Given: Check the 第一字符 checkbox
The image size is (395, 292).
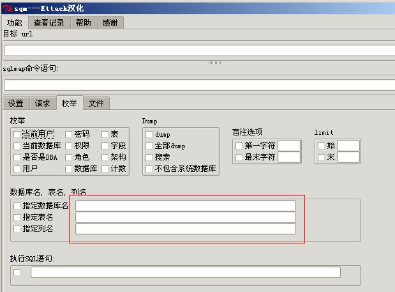Looking at the screenshot, I should click(239, 146).
